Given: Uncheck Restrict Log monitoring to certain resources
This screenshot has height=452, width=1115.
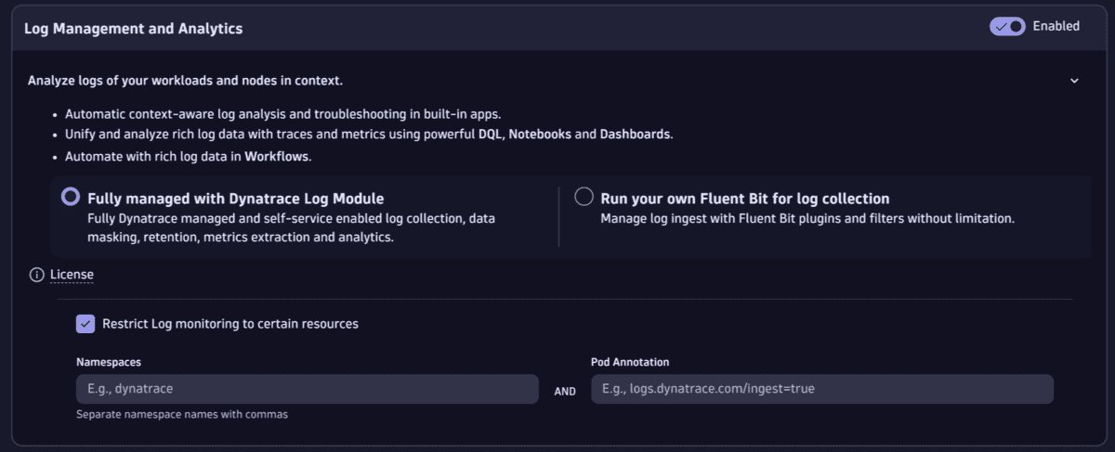Looking at the screenshot, I should coord(85,324).
